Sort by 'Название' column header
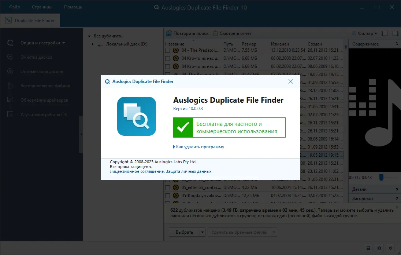 pyautogui.click(x=175, y=44)
